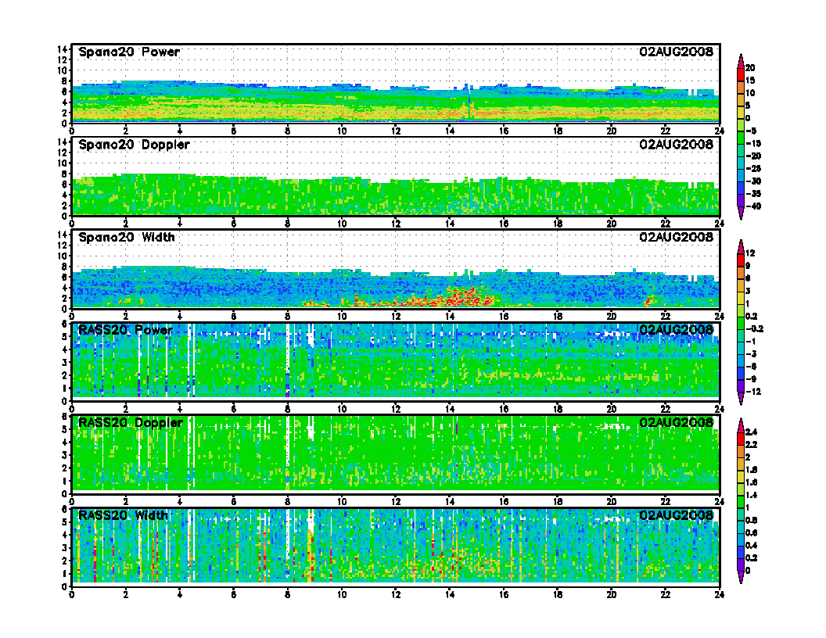Click the purple bottom arrow of the bottom colorbar

(x=741, y=578)
